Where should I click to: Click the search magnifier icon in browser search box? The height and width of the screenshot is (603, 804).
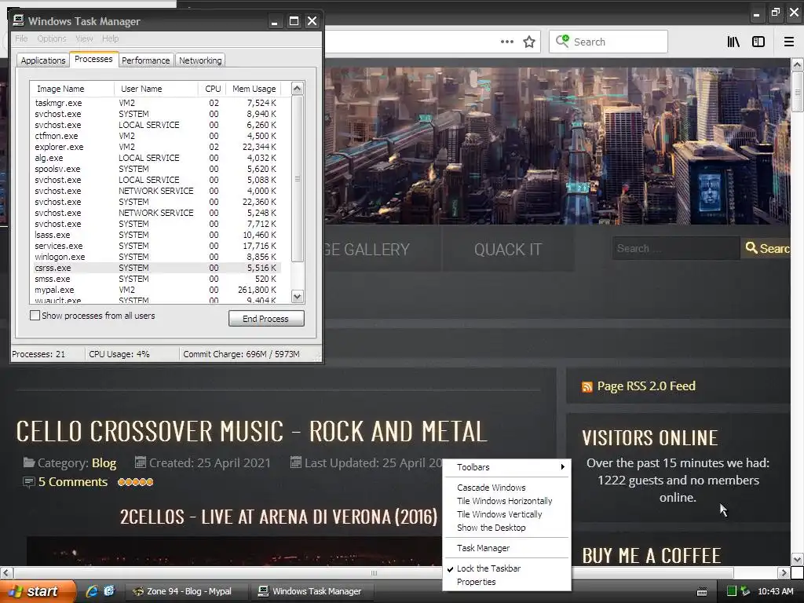tap(562, 42)
